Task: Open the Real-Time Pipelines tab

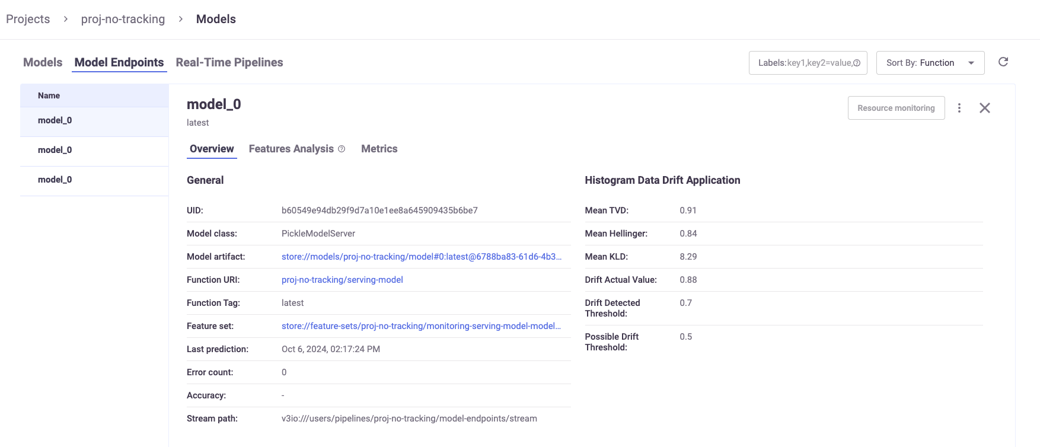Action: (x=229, y=62)
